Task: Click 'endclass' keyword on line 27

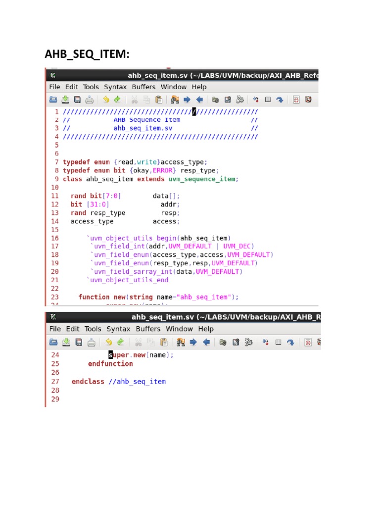Action: pos(88,382)
